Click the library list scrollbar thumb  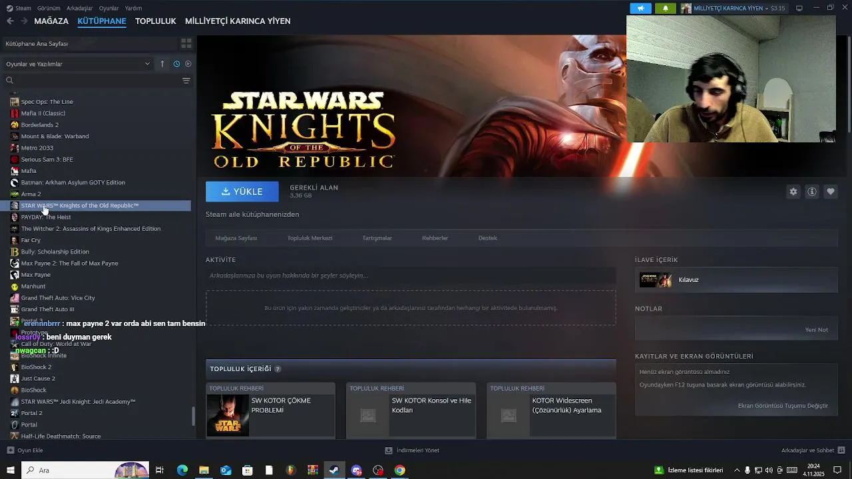[194, 416]
